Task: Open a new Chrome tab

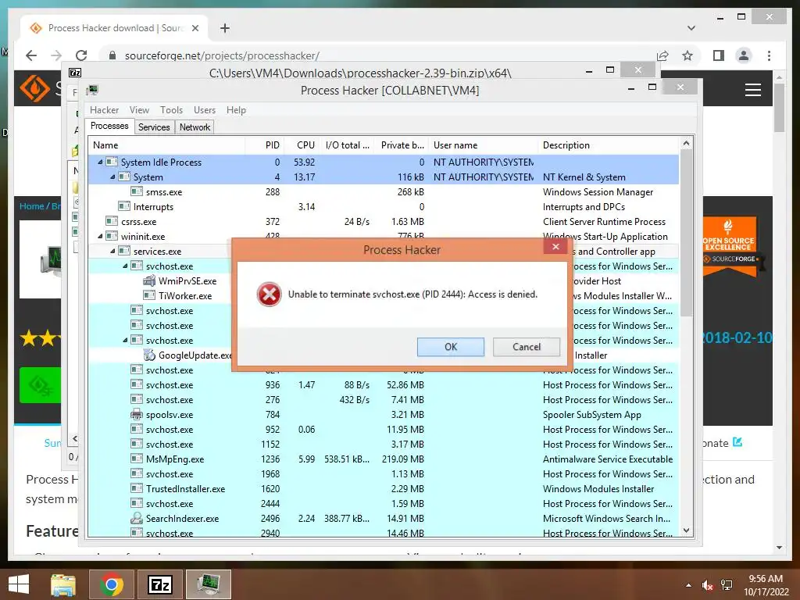Action: [x=224, y=28]
